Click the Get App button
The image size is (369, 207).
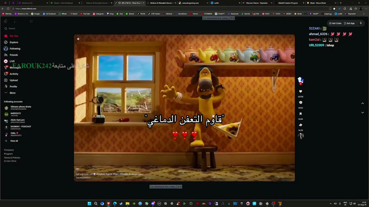pyautogui.click(x=349, y=23)
